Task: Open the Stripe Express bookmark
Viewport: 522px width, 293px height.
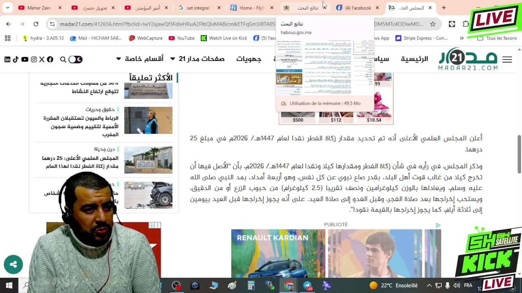Action: tap(421, 38)
